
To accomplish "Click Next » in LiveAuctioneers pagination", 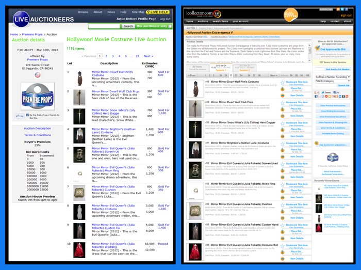I will coord(149,56).
